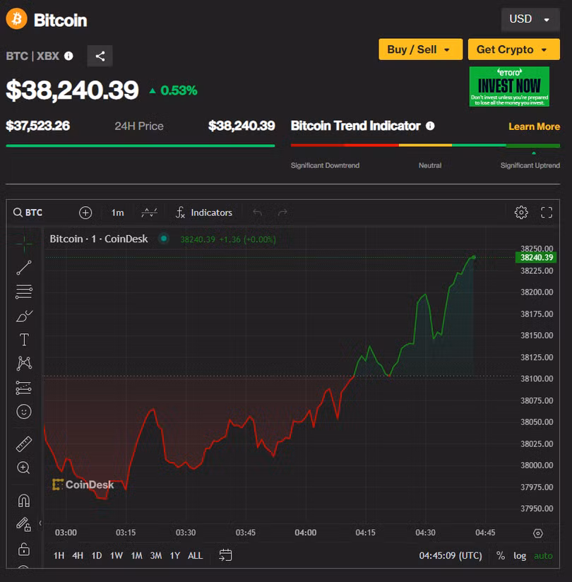
Task: Click the zoom in magnifier tool
Action: point(23,468)
